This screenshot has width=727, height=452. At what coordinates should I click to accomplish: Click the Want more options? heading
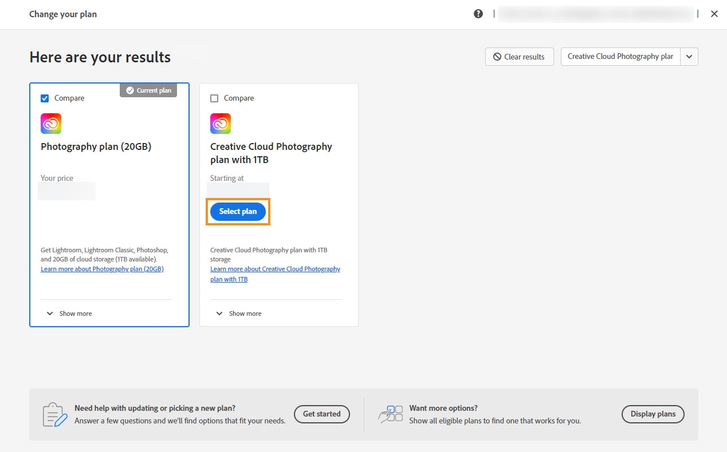click(x=443, y=409)
